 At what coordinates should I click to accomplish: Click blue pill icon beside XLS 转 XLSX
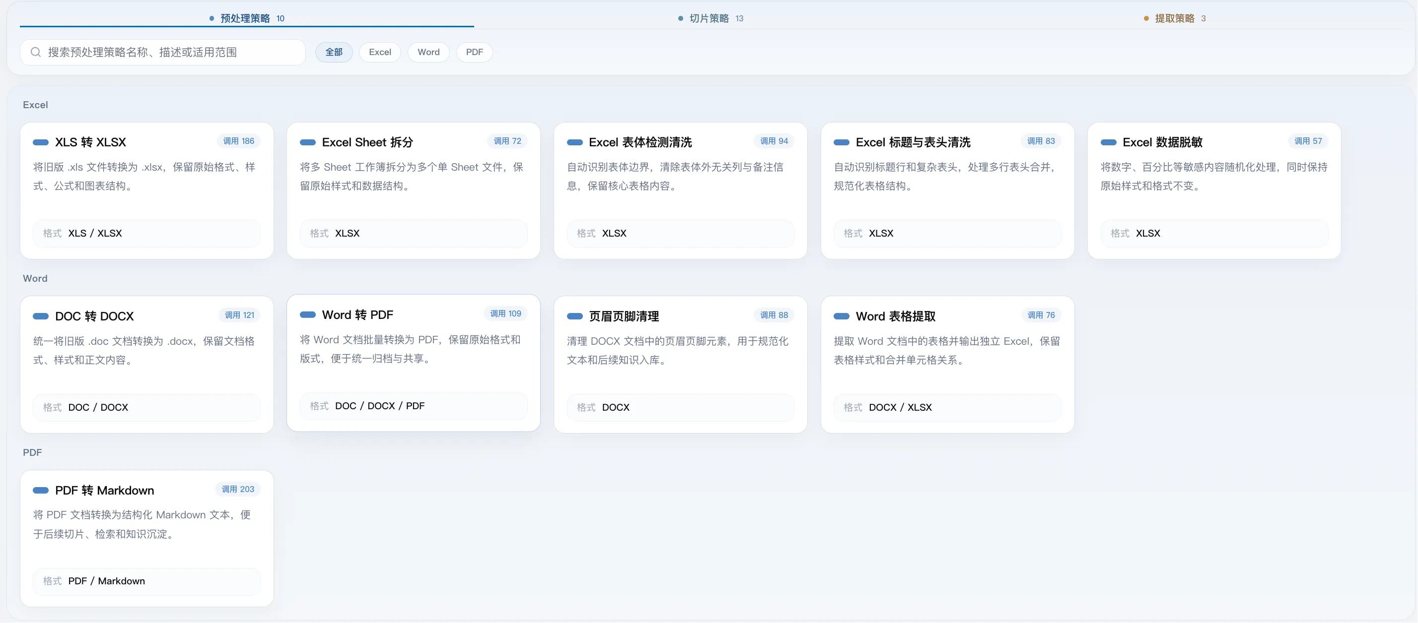(x=41, y=142)
